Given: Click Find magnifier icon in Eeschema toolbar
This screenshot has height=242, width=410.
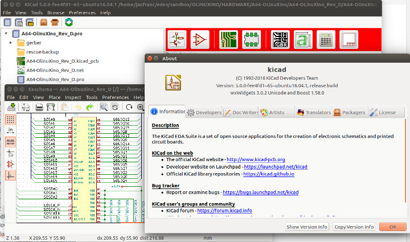Looking at the screenshot, I should click(x=104, y=107).
